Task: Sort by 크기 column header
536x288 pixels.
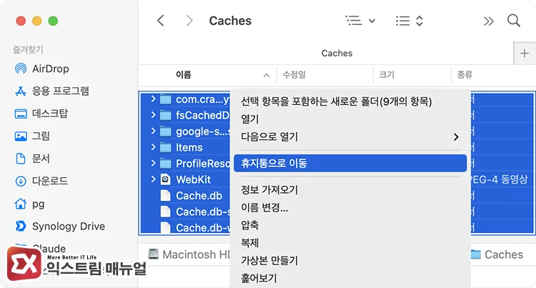Action: pos(387,75)
